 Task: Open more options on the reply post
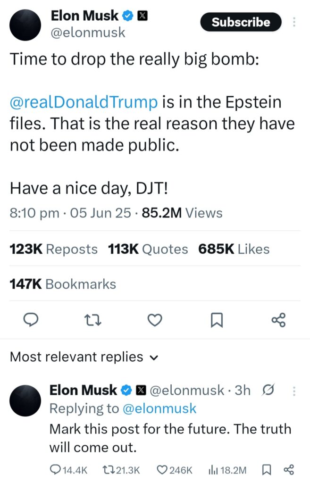coord(294,391)
